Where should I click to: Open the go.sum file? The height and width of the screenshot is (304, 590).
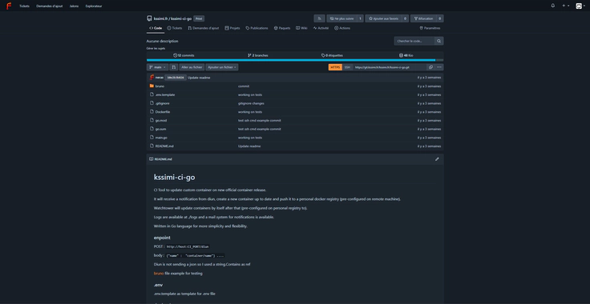[x=160, y=129]
